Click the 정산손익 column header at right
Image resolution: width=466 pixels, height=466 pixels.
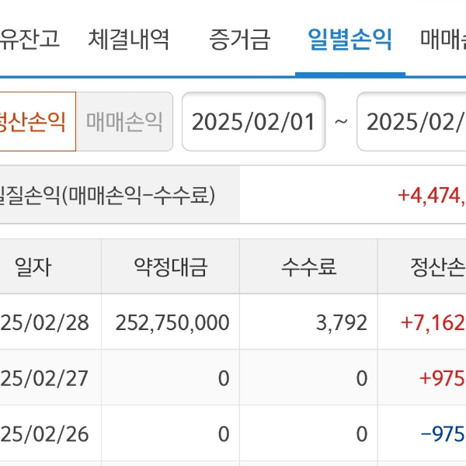(436, 268)
